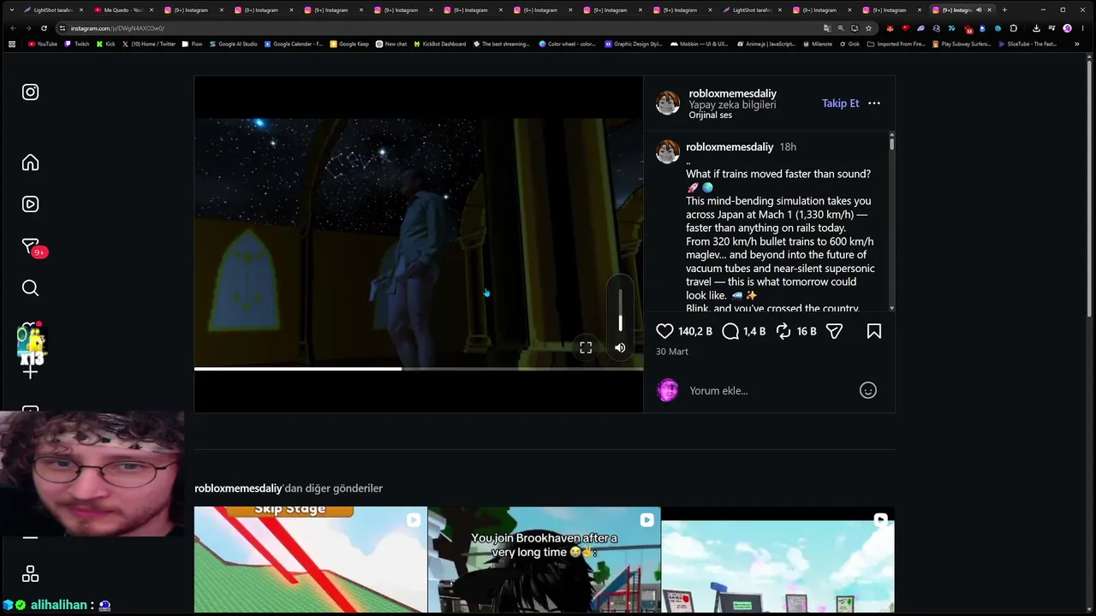The image size is (1096, 616).
Task: Click 140,2 B likes count
Action: (x=695, y=331)
